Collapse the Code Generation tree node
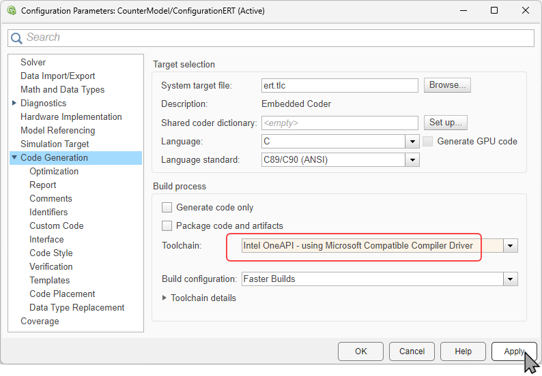Screen dimensions: 542x376 click(14, 157)
